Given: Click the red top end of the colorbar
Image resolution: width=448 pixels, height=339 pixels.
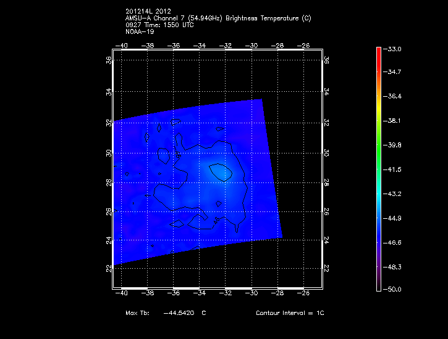Looking at the screenshot, I should tap(379, 51).
